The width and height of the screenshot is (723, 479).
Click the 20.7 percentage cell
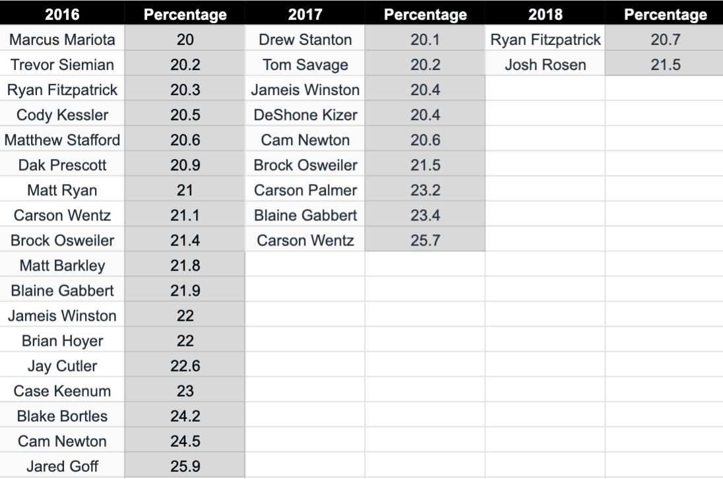(x=665, y=39)
